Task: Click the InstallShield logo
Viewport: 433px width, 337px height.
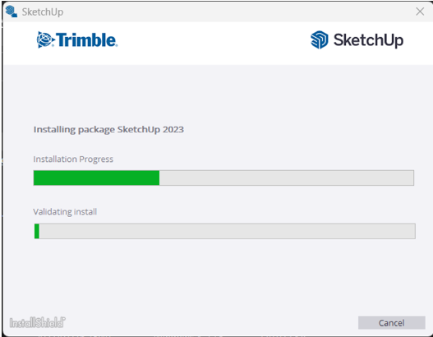Action: (37, 322)
